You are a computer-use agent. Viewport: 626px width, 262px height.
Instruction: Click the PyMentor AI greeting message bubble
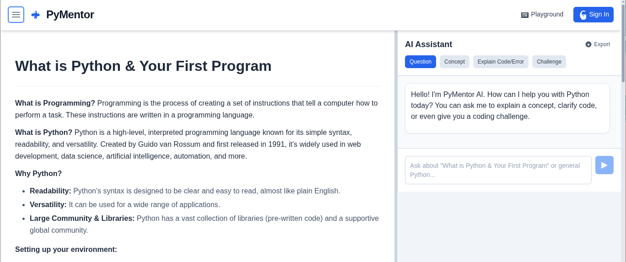point(507,108)
